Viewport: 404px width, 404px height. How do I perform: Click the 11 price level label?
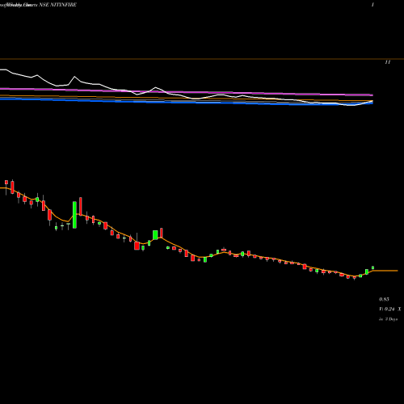[x=388, y=62]
